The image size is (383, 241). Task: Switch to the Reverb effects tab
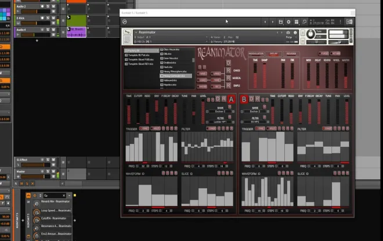(x=291, y=54)
